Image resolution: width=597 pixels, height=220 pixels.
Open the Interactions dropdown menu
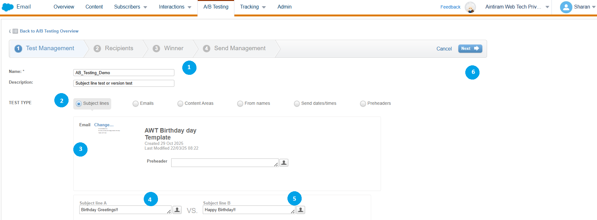click(175, 7)
